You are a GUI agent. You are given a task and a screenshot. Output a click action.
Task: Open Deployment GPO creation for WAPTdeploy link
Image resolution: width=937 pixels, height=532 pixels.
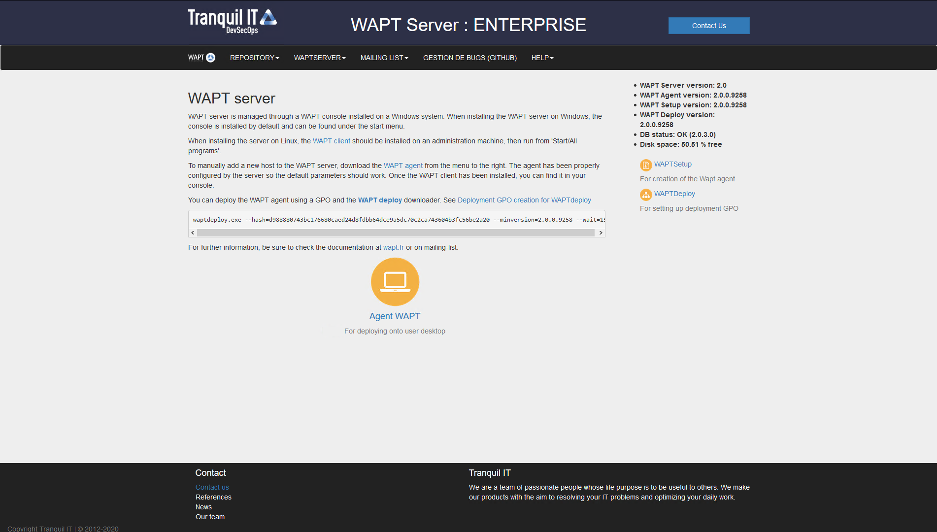pos(524,200)
